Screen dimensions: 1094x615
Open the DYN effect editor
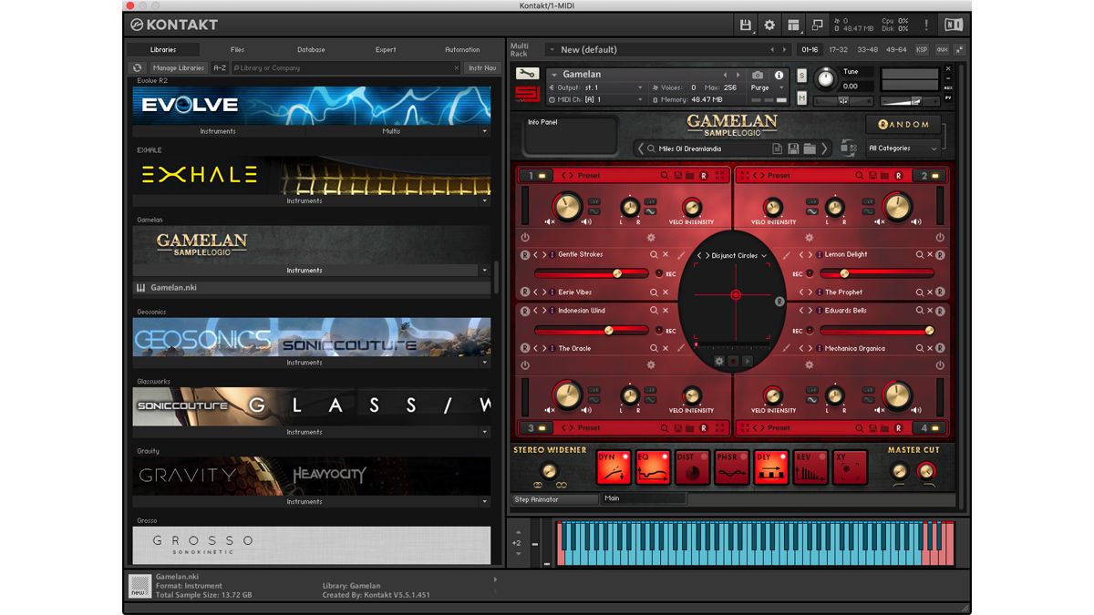(614, 466)
